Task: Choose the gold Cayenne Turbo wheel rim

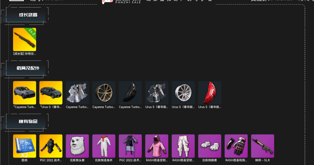Action: [104, 93]
